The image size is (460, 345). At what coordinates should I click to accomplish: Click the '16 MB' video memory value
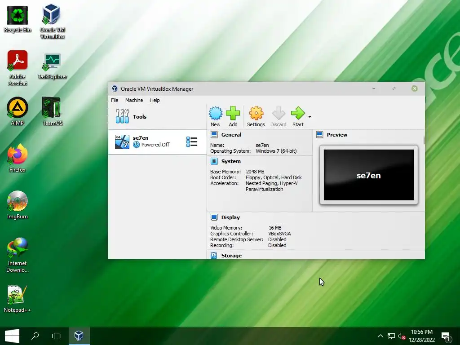click(x=275, y=228)
